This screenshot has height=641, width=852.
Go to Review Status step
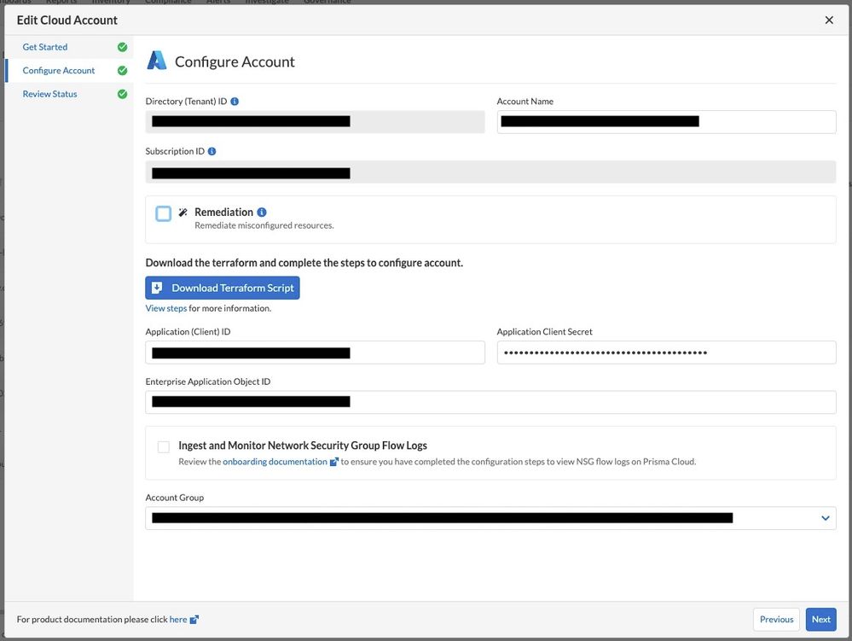(x=49, y=94)
